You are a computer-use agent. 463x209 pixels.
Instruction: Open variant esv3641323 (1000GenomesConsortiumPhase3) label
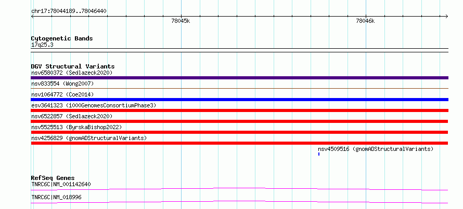click(94, 105)
